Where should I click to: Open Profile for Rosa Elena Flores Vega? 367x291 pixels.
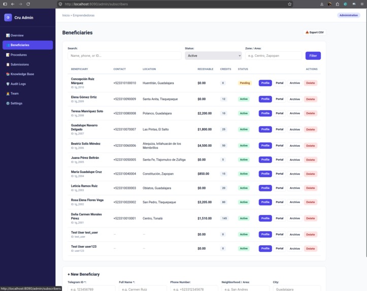265,202
